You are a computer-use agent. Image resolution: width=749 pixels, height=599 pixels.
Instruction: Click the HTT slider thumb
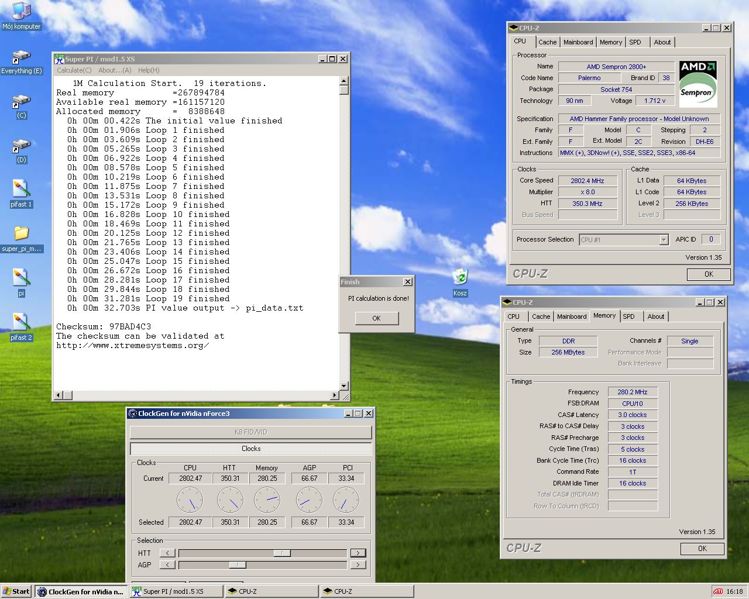[x=282, y=553]
